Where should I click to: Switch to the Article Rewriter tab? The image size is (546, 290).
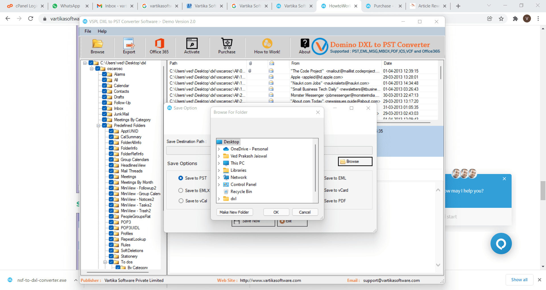[428, 6]
